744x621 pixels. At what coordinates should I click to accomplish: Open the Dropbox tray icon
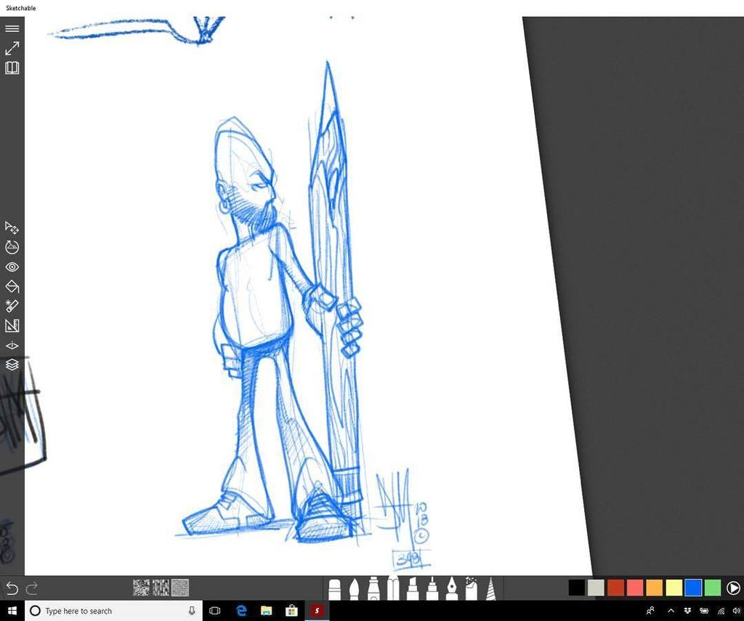point(687,611)
